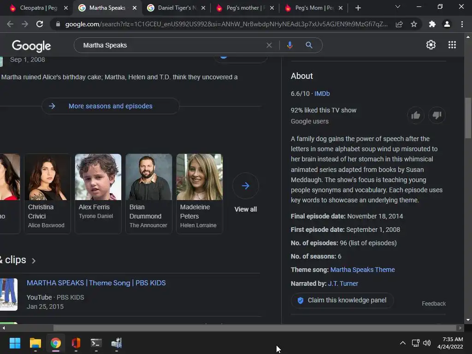The width and height of the screenshot is (472, 354).
Task: Open the theme song video thumbnail
Action: [8, 295]
